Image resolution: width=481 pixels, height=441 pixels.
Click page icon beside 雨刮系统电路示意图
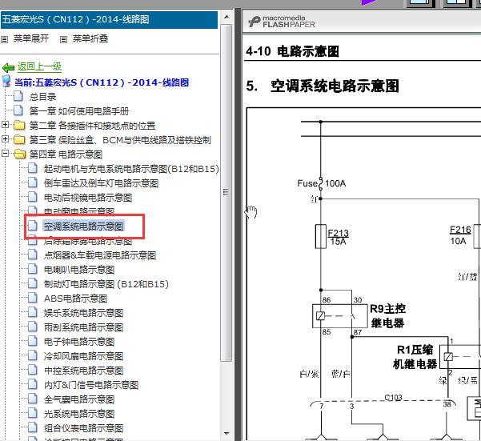click(x=33, y=327)
